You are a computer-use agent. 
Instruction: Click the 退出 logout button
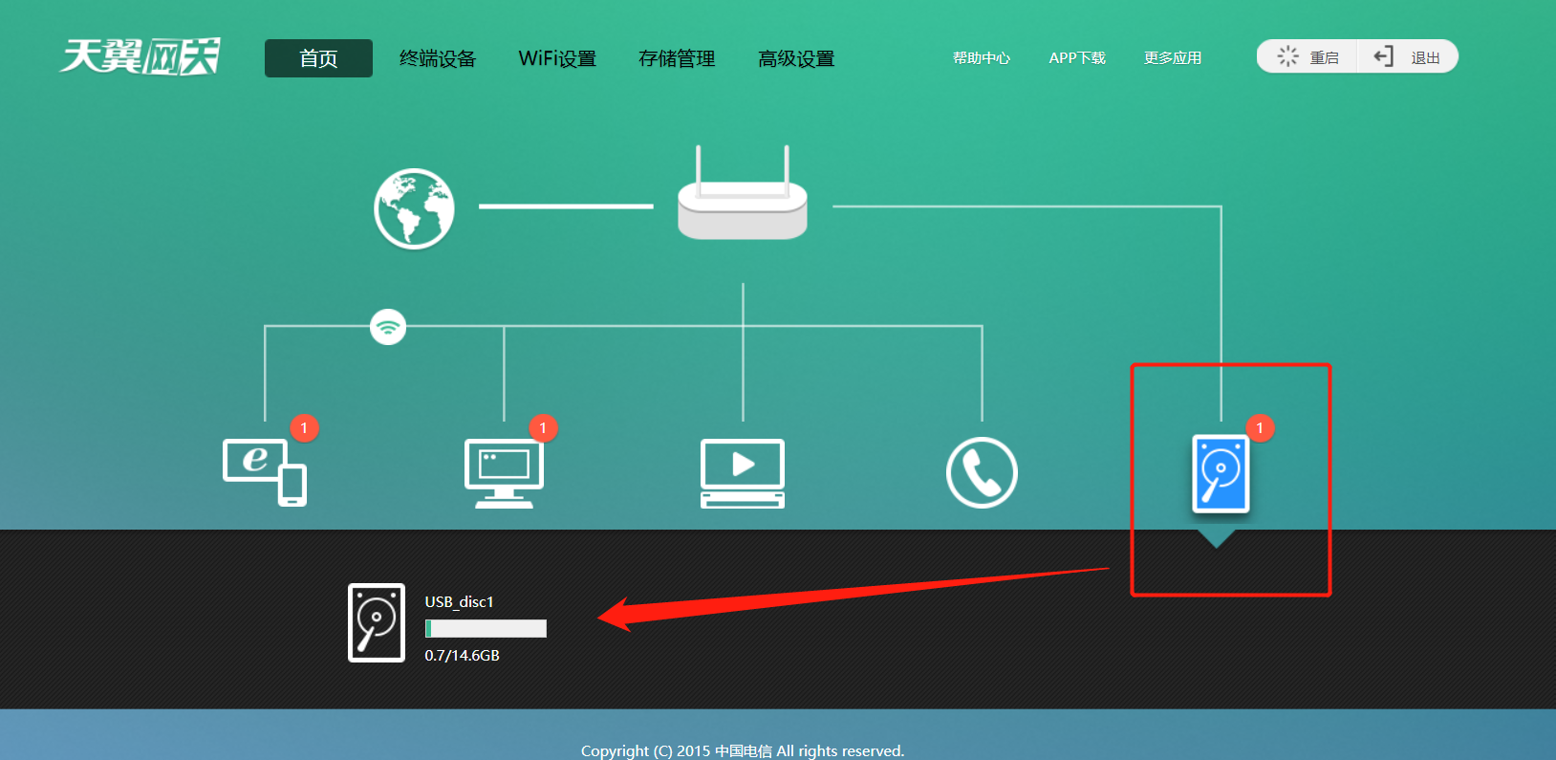(x=1408, y=57)
